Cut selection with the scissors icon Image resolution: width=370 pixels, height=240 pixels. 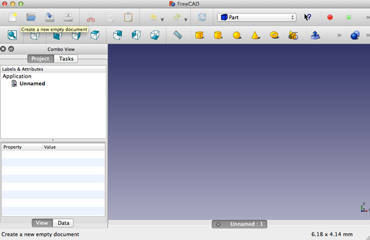pos(91,17)
